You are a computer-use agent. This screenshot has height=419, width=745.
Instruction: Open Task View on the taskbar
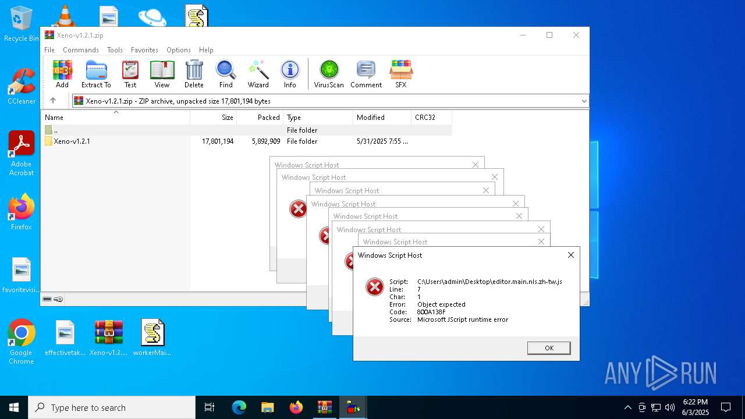(210, 407)
